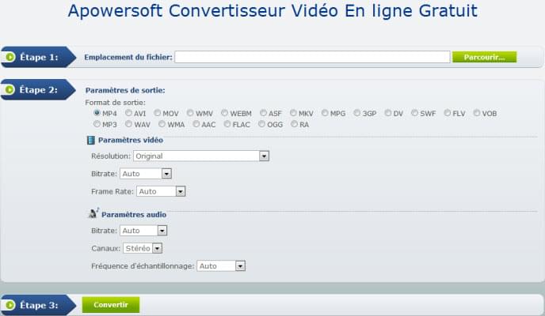Select the WAV radio button
545x316 pixels.
tap(128, 124)
